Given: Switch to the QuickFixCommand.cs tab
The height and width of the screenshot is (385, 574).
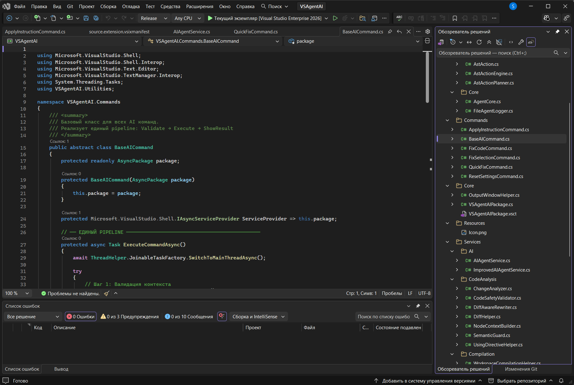Looking at the screenshot, I should tap(256, 32).
